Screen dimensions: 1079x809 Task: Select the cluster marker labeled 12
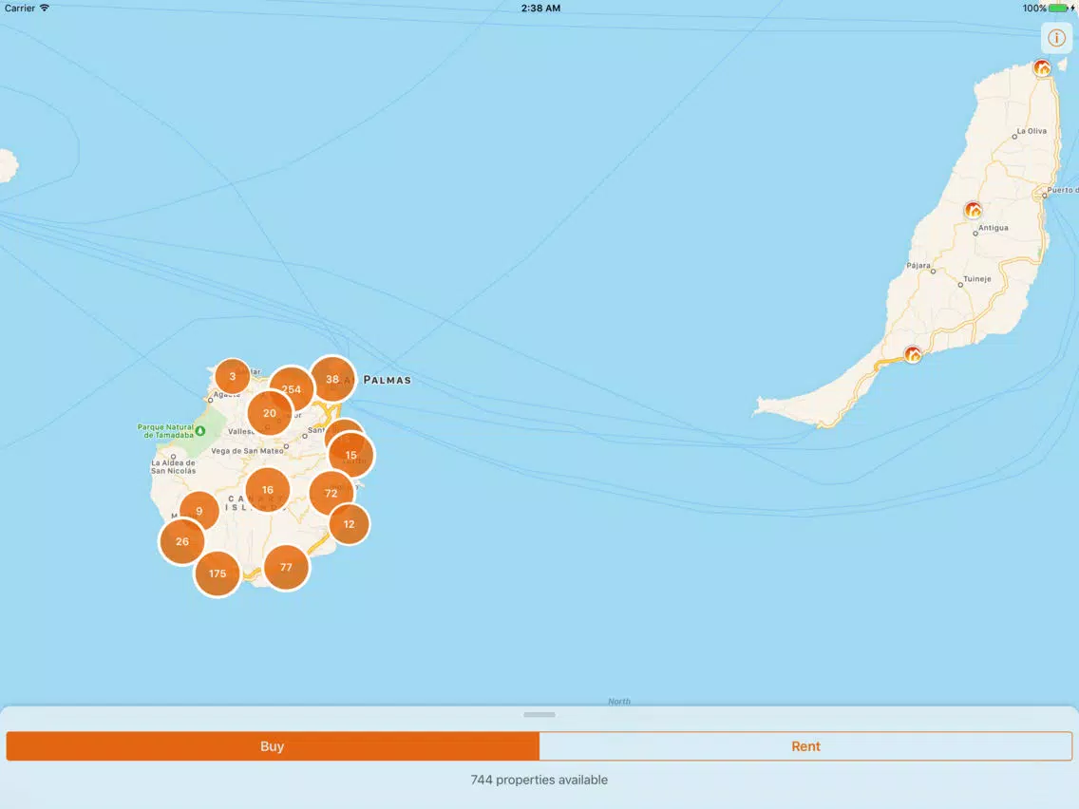click(x=350, y=524)
